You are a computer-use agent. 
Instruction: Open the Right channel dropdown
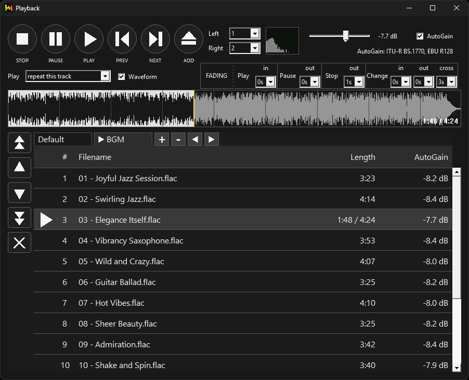[245, 48]
